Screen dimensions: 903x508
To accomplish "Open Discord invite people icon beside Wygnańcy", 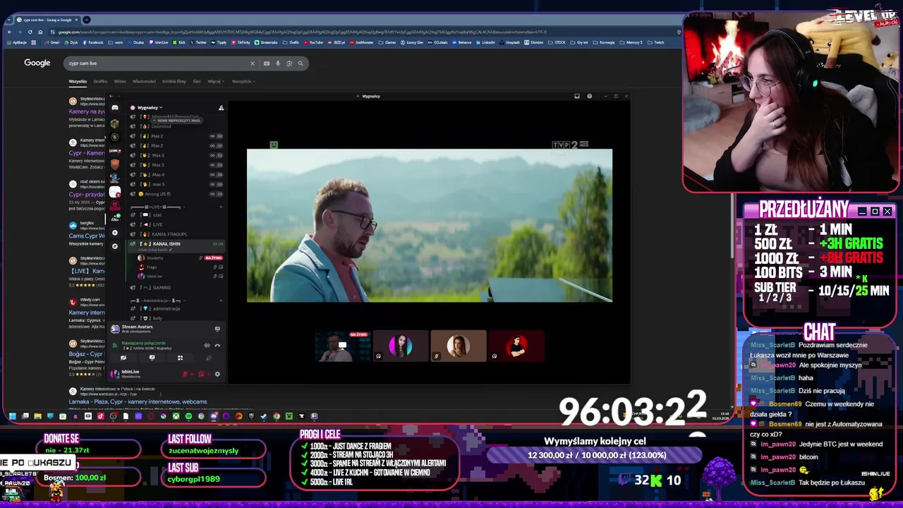I will 221,108.
